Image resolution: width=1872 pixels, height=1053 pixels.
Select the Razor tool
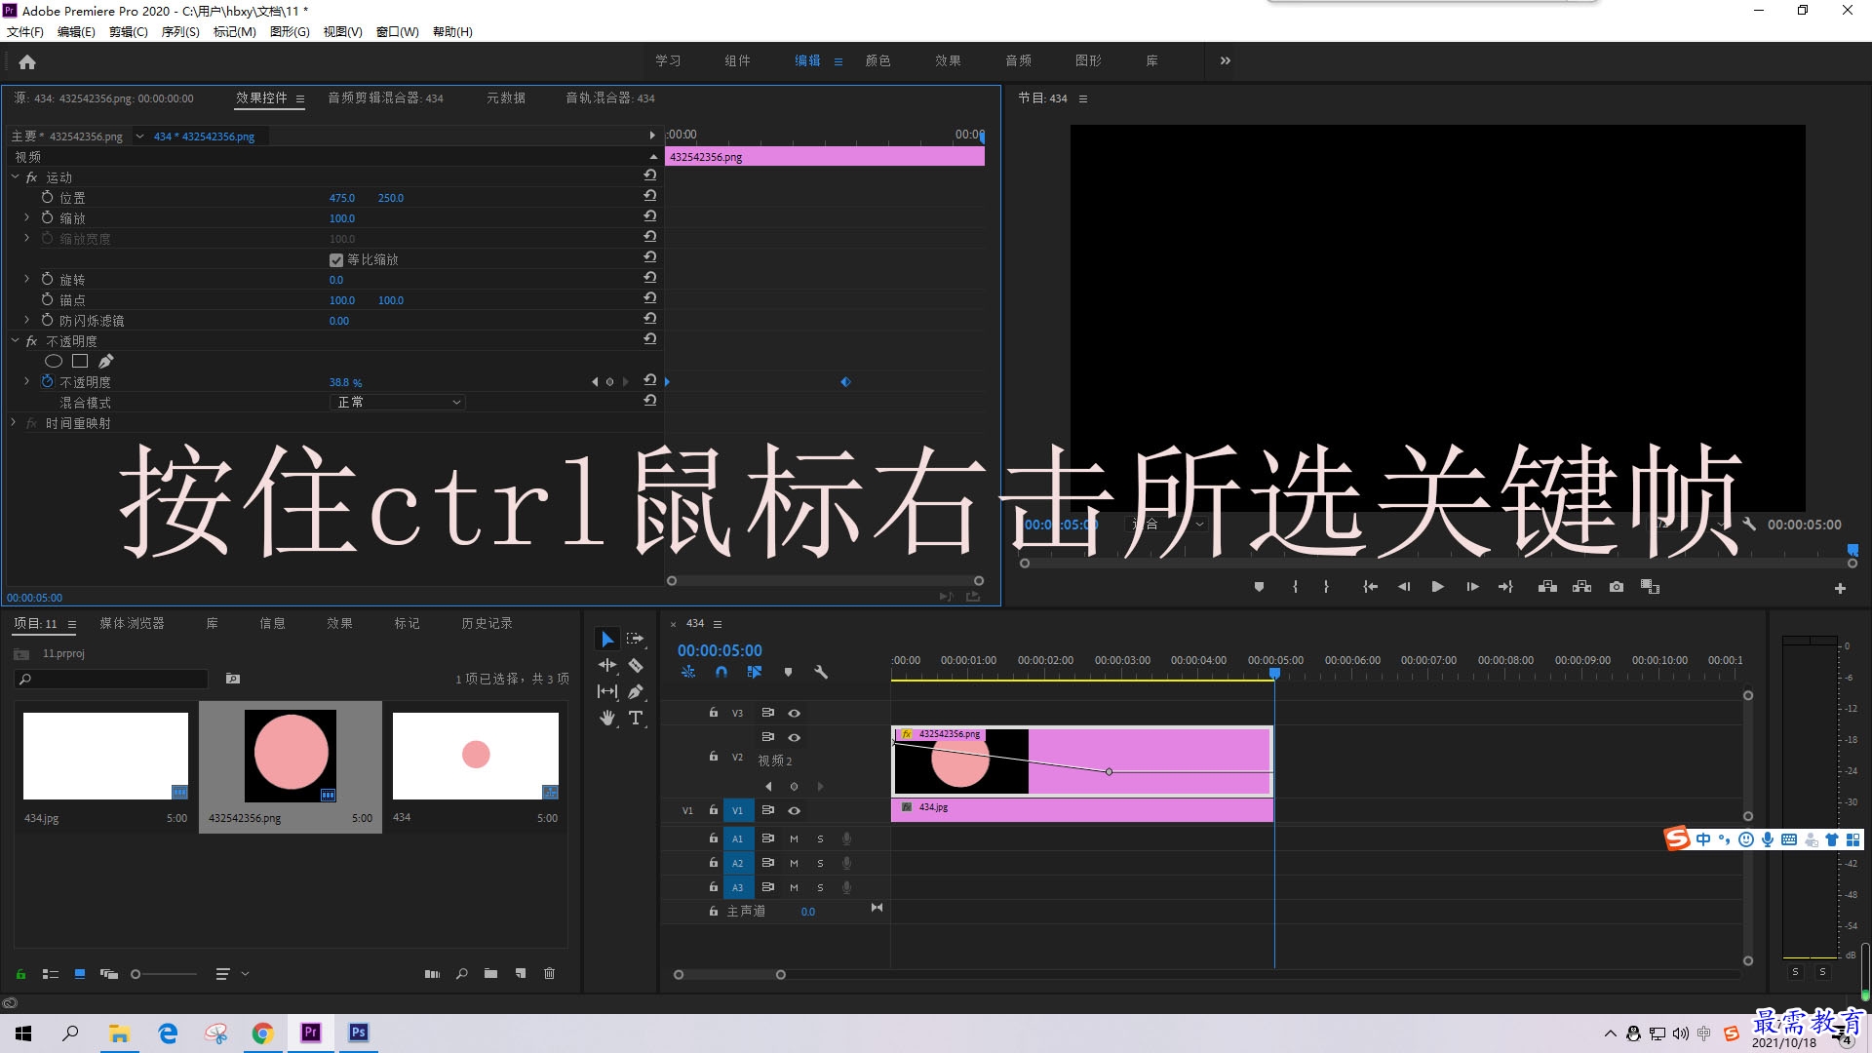click(636, 666)
